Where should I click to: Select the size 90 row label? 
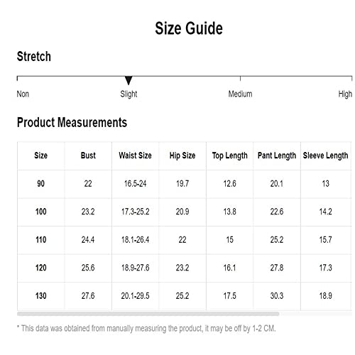[40, 184]
